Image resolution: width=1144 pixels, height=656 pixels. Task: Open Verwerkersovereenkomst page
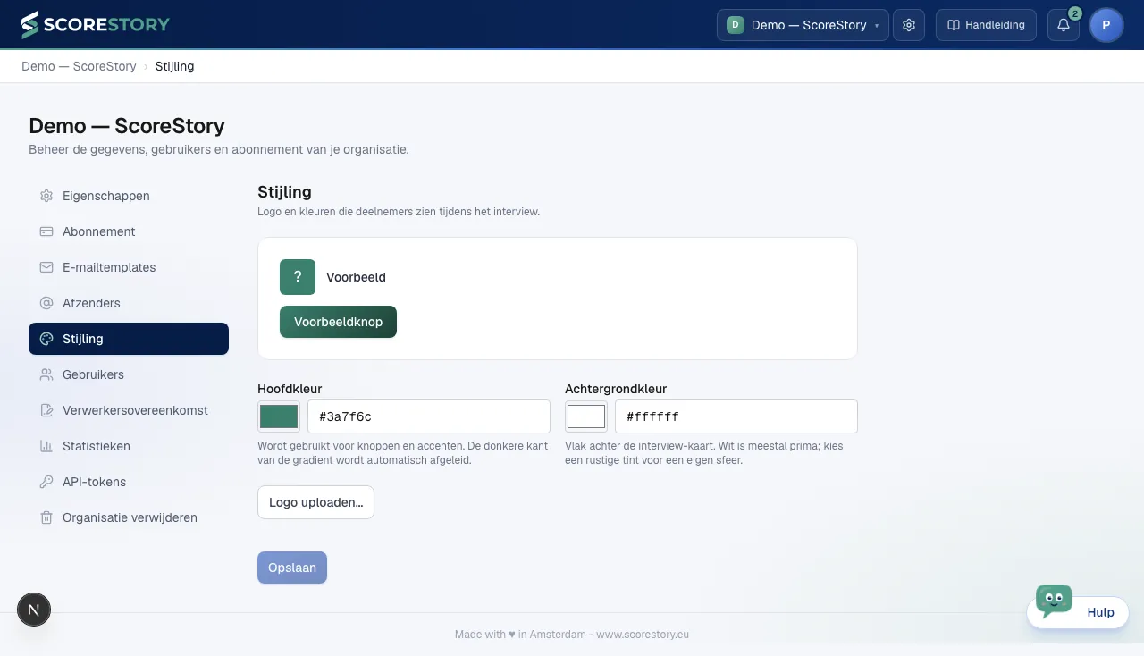pyautogui.click(x=129, y=410)
